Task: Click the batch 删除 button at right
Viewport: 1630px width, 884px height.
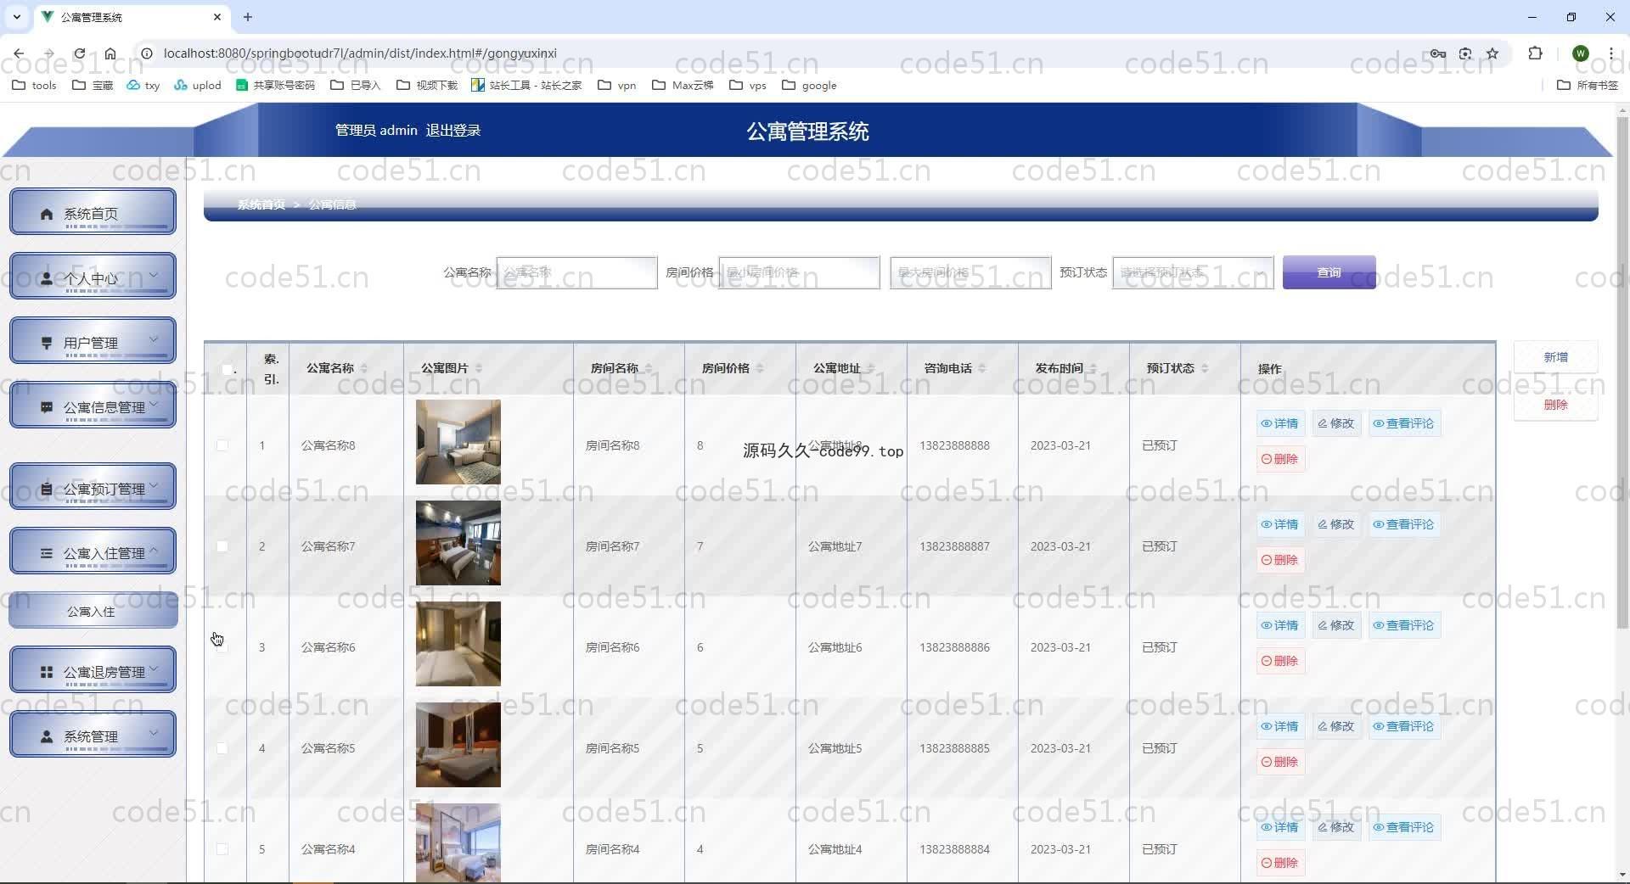Action: coord(1555,405)
